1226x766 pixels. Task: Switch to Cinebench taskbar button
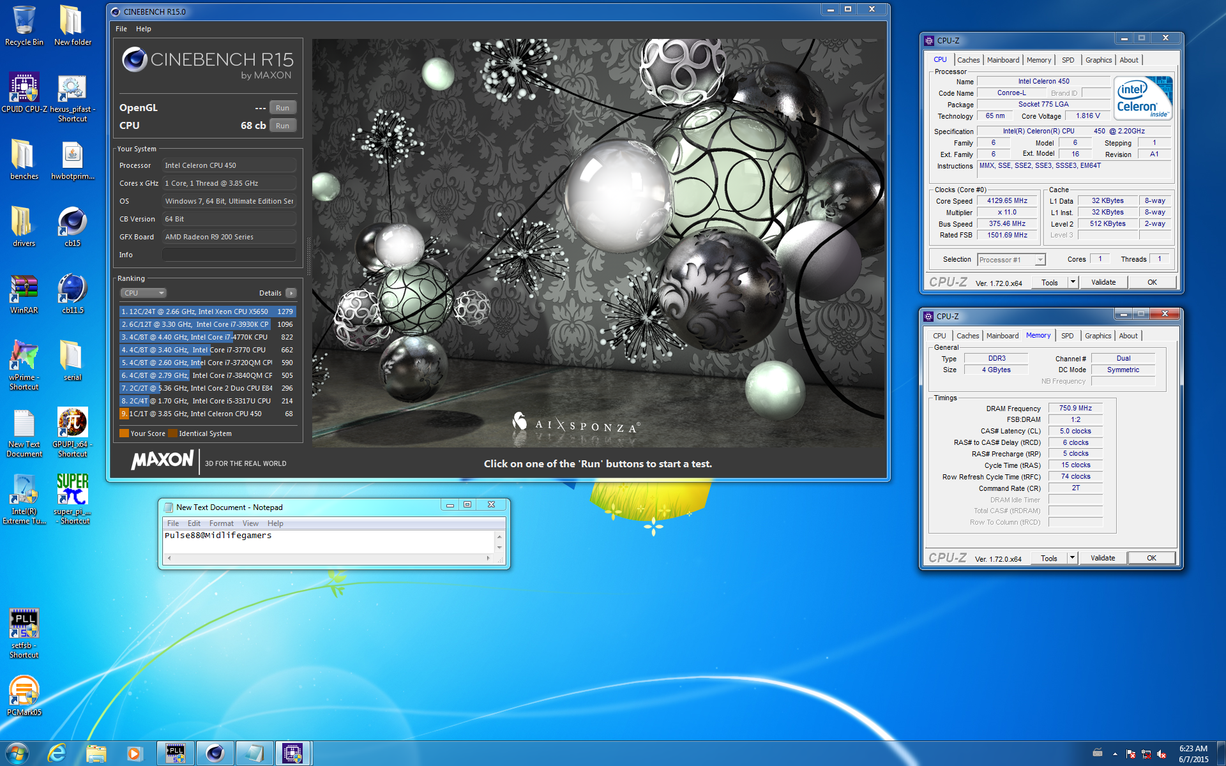click(215, 753)
